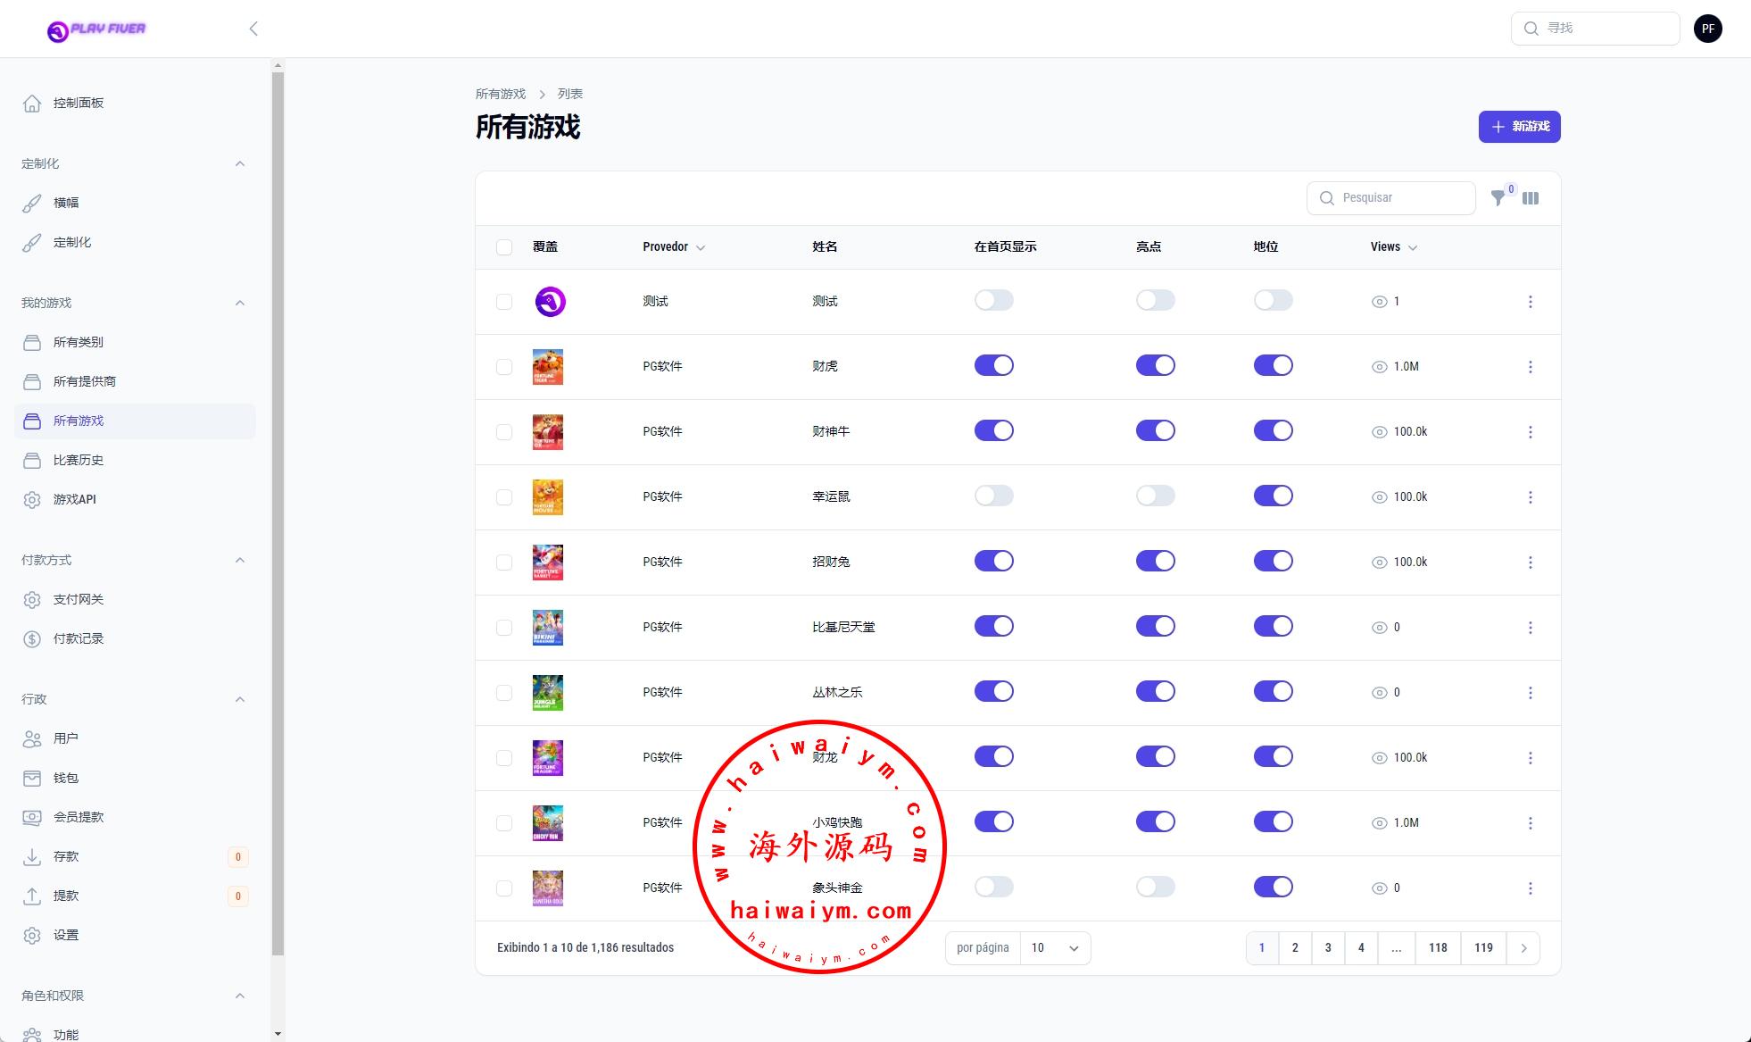Screen dimensions: 1751x1042
Task: Open actions menu for 财虎 row
Action: tap(1530, 367)
